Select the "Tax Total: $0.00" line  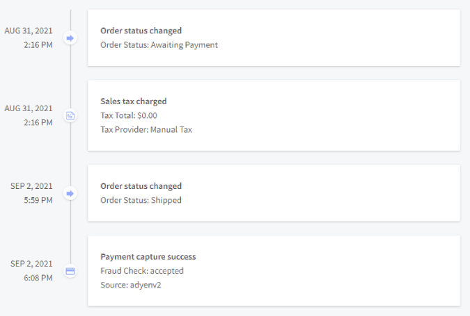[x=129, y=115]
